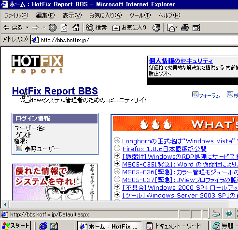Viewport: 238px width, 230px height.
Task: Click the Mail icon in the toolbar
Action: 171,28
